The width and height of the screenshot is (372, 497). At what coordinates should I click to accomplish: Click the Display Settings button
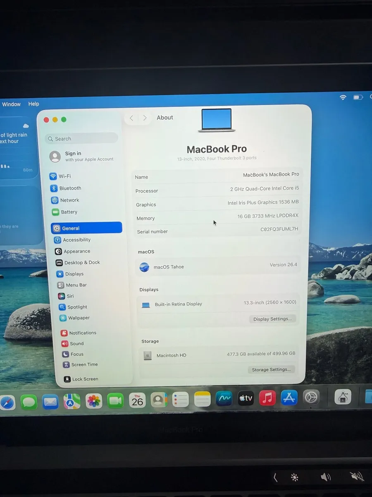[272, 319]
